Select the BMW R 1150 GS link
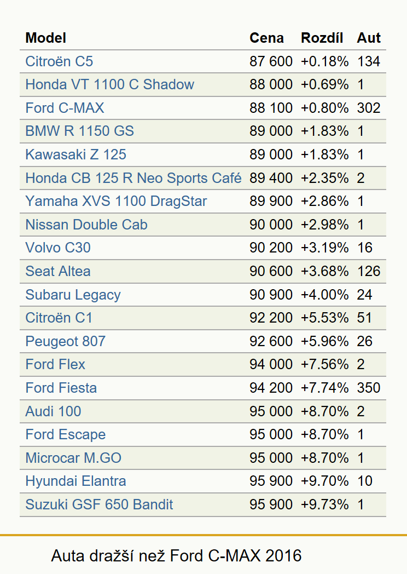This screenshot has width=407, height=574. 79,131
